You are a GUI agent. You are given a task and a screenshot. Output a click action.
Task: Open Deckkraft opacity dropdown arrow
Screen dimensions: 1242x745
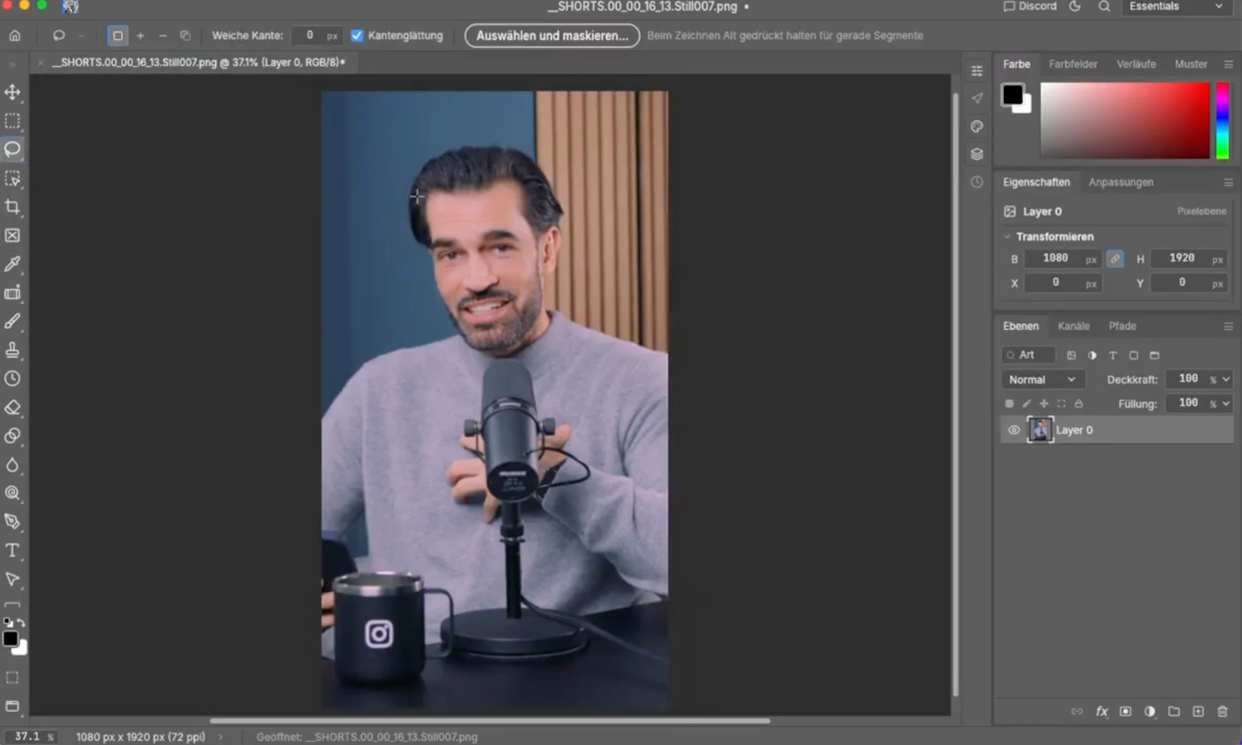[1225, 379]
